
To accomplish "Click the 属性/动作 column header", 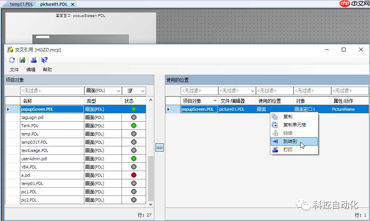I will pyautogui.click(x=350, y=101).
